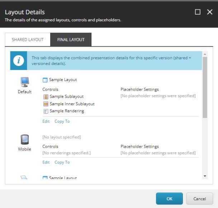Viewport: 218px width, 208px height.
Task: Click the Sample Inner Sublayout icon
Action: point(46,104)
